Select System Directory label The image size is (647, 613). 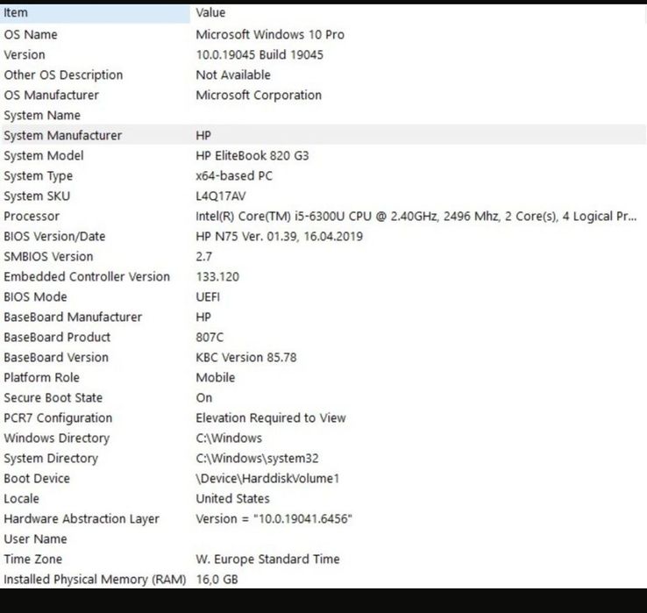click(51, 459)
